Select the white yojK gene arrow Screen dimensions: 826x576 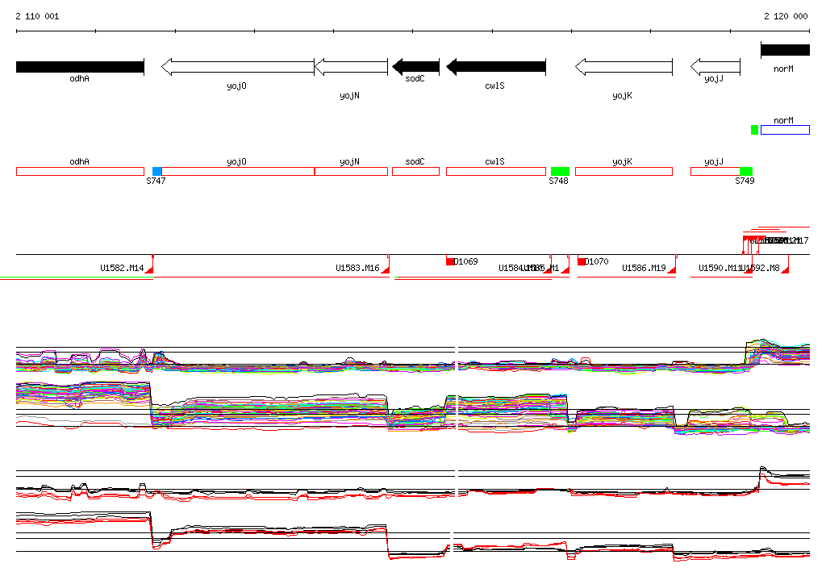point(624,67)
